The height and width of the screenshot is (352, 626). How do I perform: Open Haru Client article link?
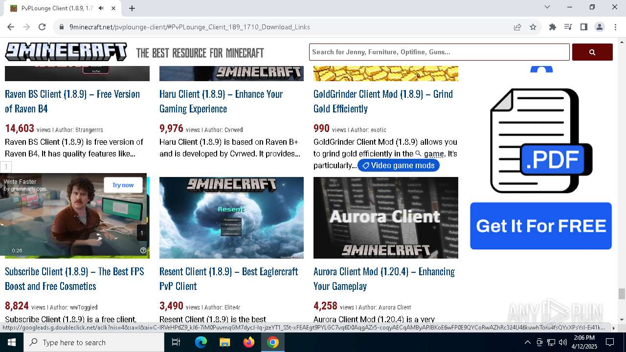click(221, 101)
